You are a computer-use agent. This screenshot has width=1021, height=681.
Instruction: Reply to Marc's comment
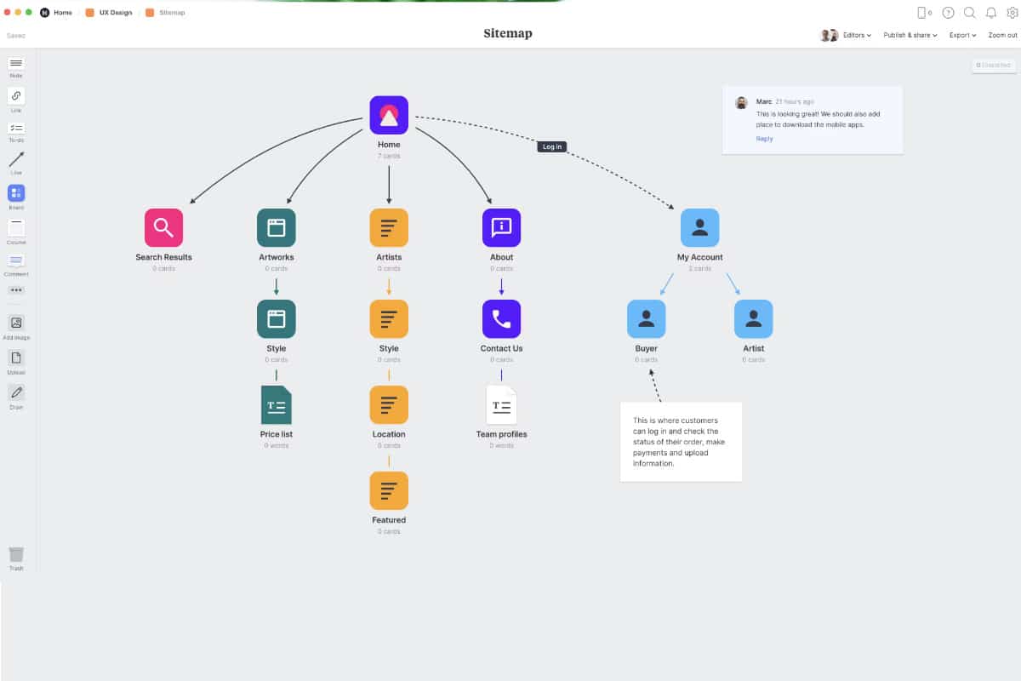point(763,138)
